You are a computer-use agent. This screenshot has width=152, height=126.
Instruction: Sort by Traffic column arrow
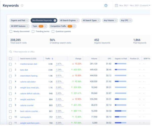coord(52,58)
